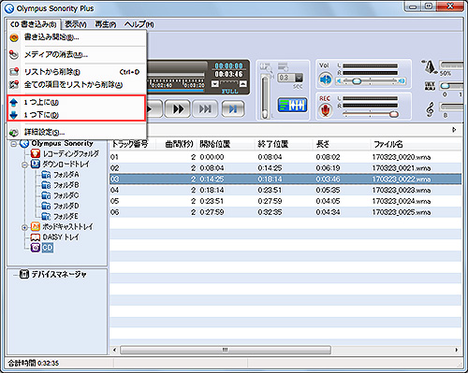This screenshot has height=373, width=468.
Task: Click the green settings icon beside 詳細設定
Action: click(x=14, y=133)
